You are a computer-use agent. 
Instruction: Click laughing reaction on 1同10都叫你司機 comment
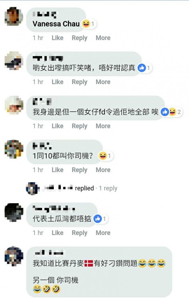pyautogui.click(x=103, y=156)
